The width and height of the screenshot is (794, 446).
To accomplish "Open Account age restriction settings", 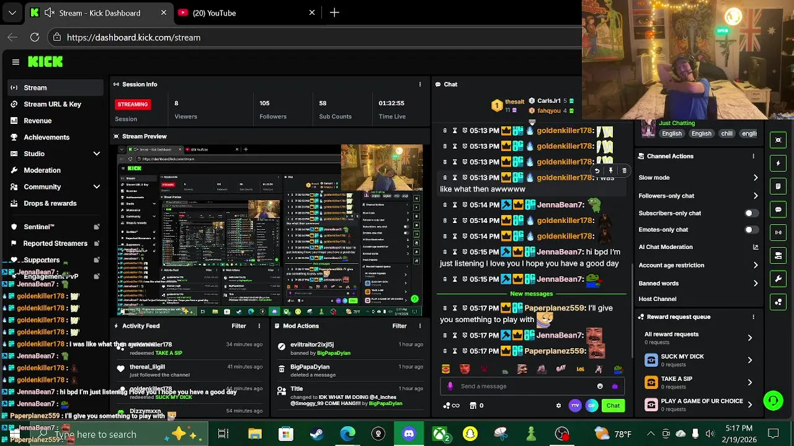I will click(x=698, y=265).
